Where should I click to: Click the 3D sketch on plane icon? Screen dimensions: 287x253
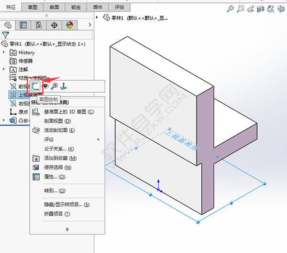(x=36, y=112)
